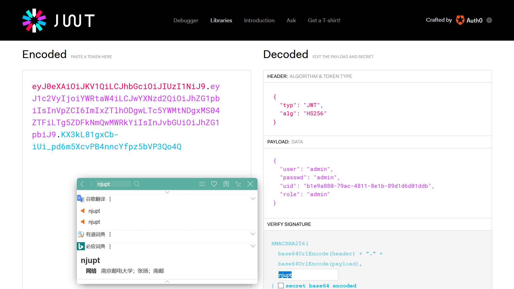Collapse the 必应词典 section chevron
514x289 pixels.
[x=253, y=246]
